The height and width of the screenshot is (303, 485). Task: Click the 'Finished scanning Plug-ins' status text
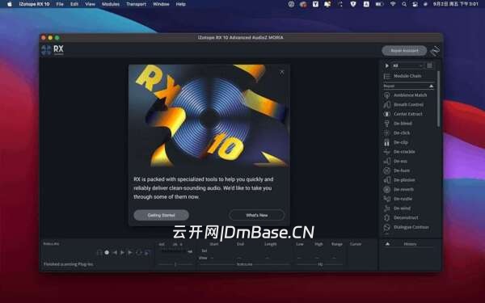tap(69, 264)
